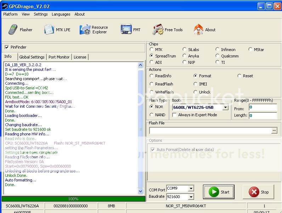Image resolution: width=282 pixels, height=213 pixels.
Task: Click the 100% green progress bar
Action: [74, 199]
